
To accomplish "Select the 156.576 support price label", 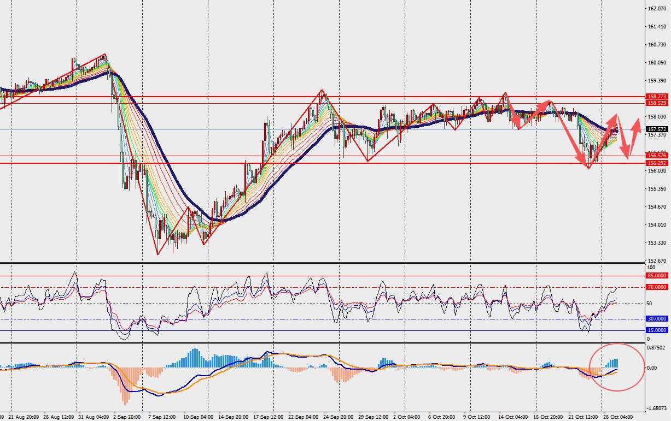I will [x=656, y=156].
